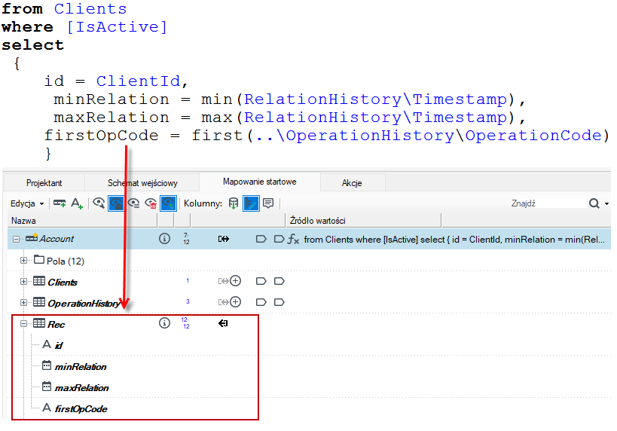The width and height of the screenshot is (617, 431).
Task: Click the eye with red trash icon
Action: 151,203
